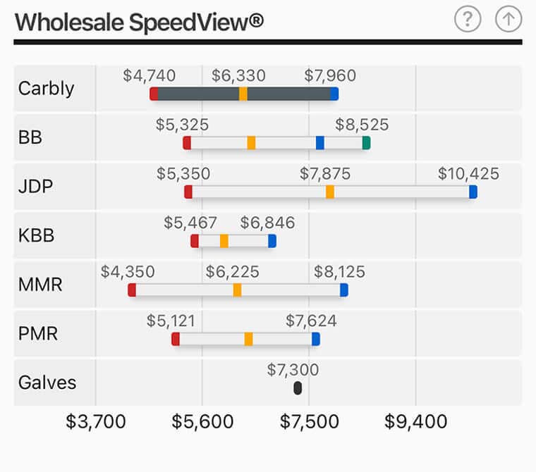Screen dimensions: 536x472
Task: Click the $8,525 label in BB row
Action: [x=362, y=125]
